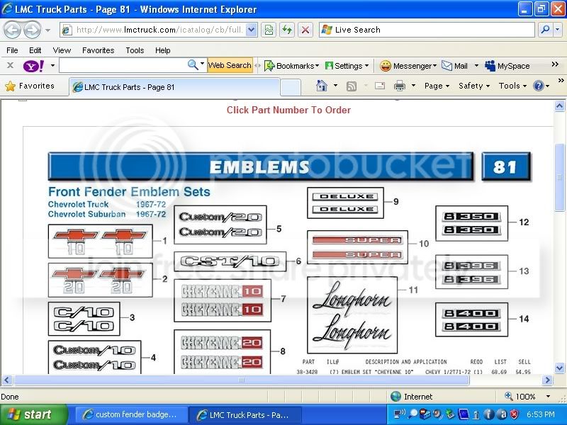Viewport: 567px width, 425px height.
Task: Click inside the Live Search box
Action: 427,30
